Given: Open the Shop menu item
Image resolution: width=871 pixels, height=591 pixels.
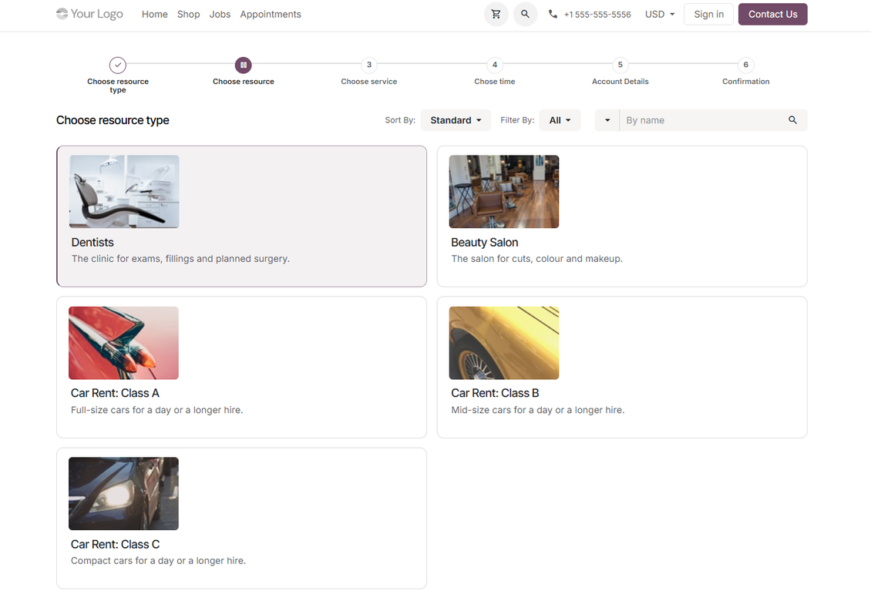Looking at the screenshot, I should 188,15.
